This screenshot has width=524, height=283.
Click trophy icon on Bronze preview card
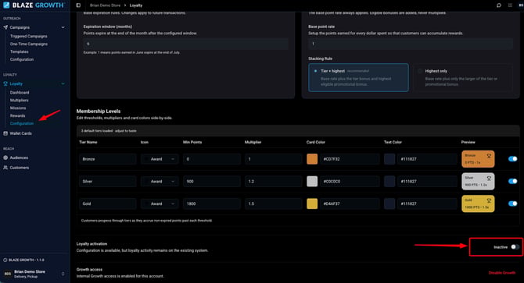point(489,155)
